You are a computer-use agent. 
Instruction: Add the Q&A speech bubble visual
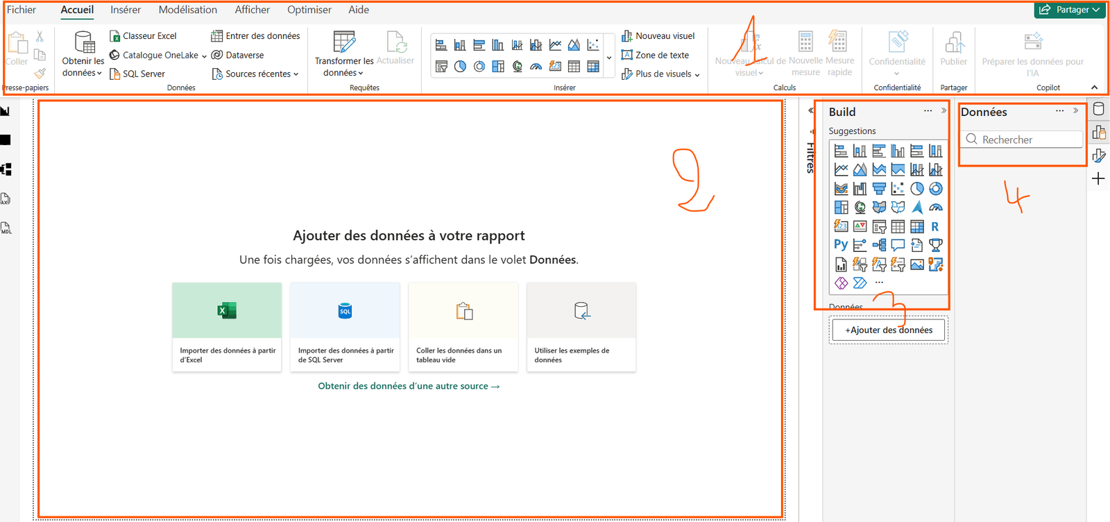click(898, 244)
